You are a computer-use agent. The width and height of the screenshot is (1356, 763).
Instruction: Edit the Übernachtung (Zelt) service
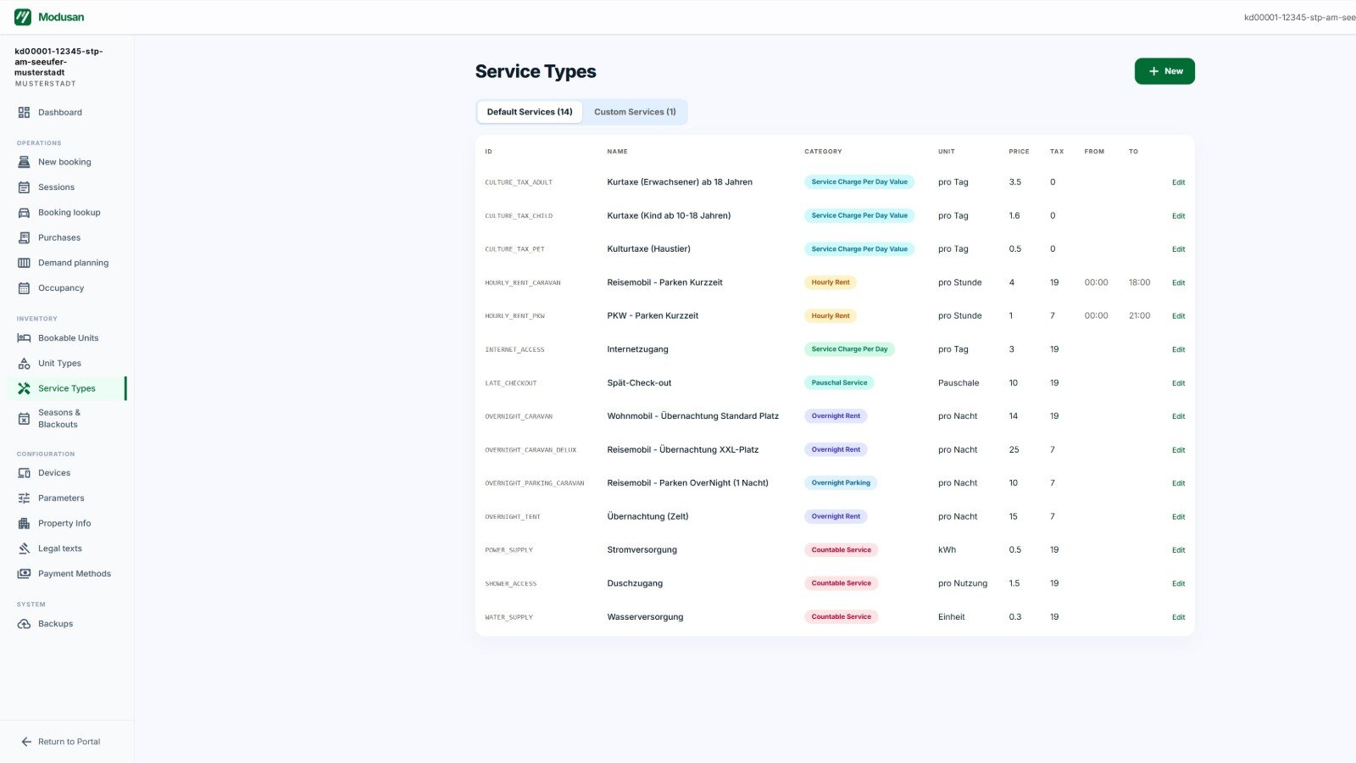[1178, 516]
